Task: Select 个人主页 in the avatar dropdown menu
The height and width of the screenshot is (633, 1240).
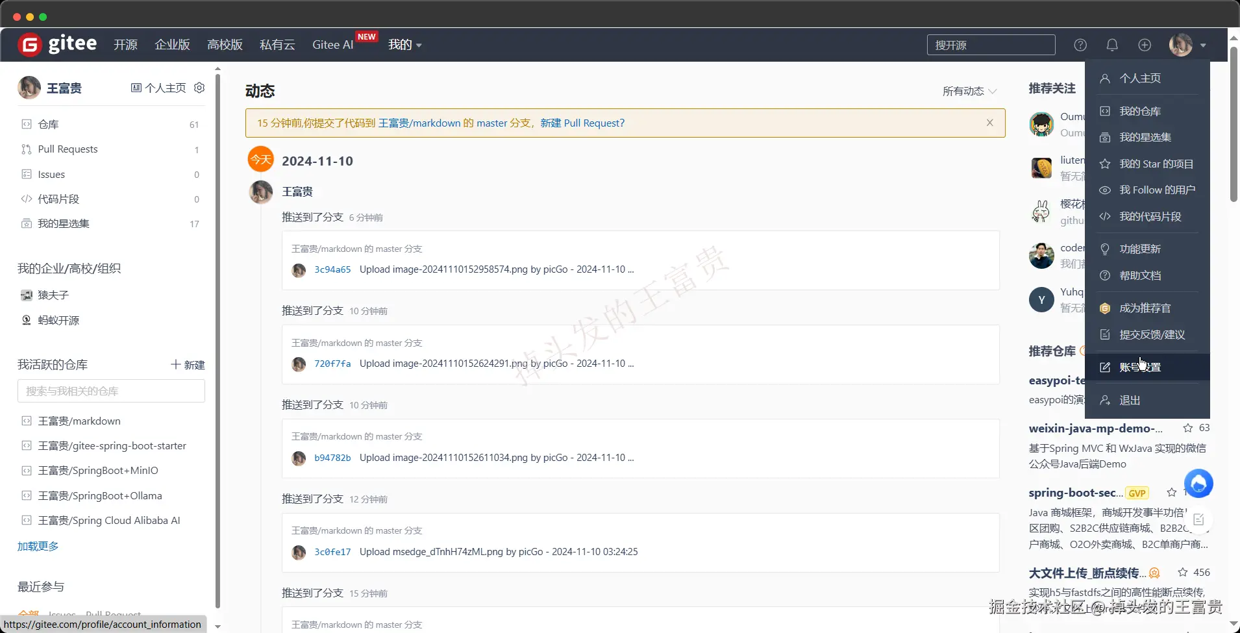Action: coord(1147,79)
